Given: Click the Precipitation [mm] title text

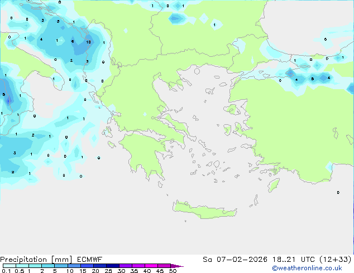Looking at the screenshot, I should pyautogui.click(x=36, y=260).
